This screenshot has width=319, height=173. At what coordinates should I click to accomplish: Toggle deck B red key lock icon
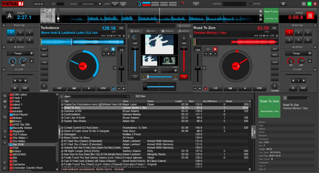[x=215, y=49]
